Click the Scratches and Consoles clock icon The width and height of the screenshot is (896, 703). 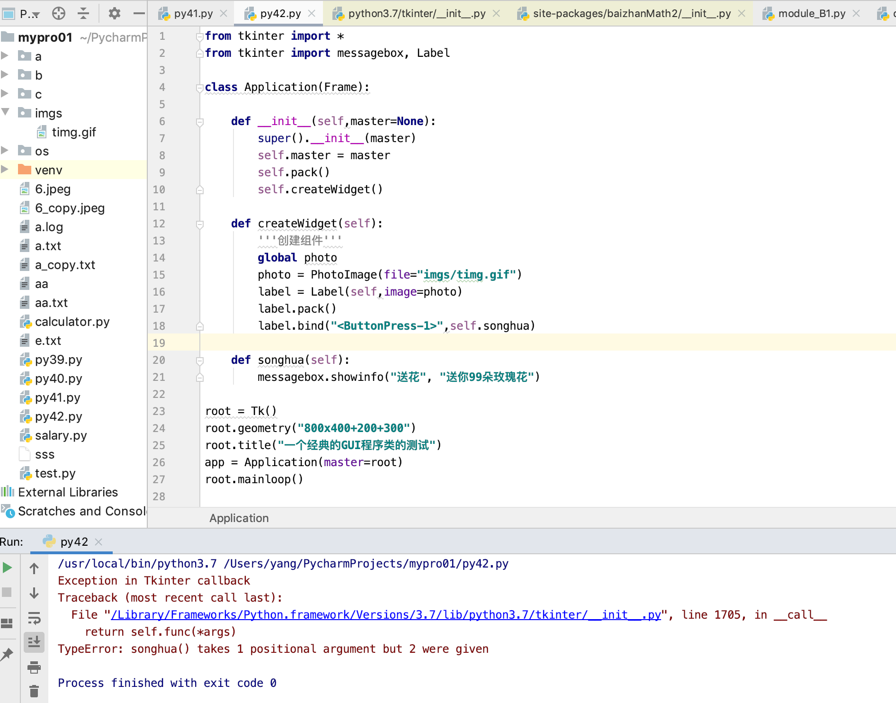tap(8, 511)
